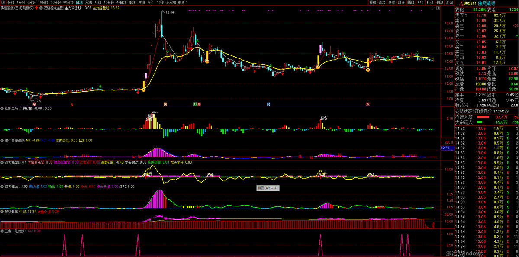
Task: Expand the 动能二号 indicator panel options
Action: point(2,108)
